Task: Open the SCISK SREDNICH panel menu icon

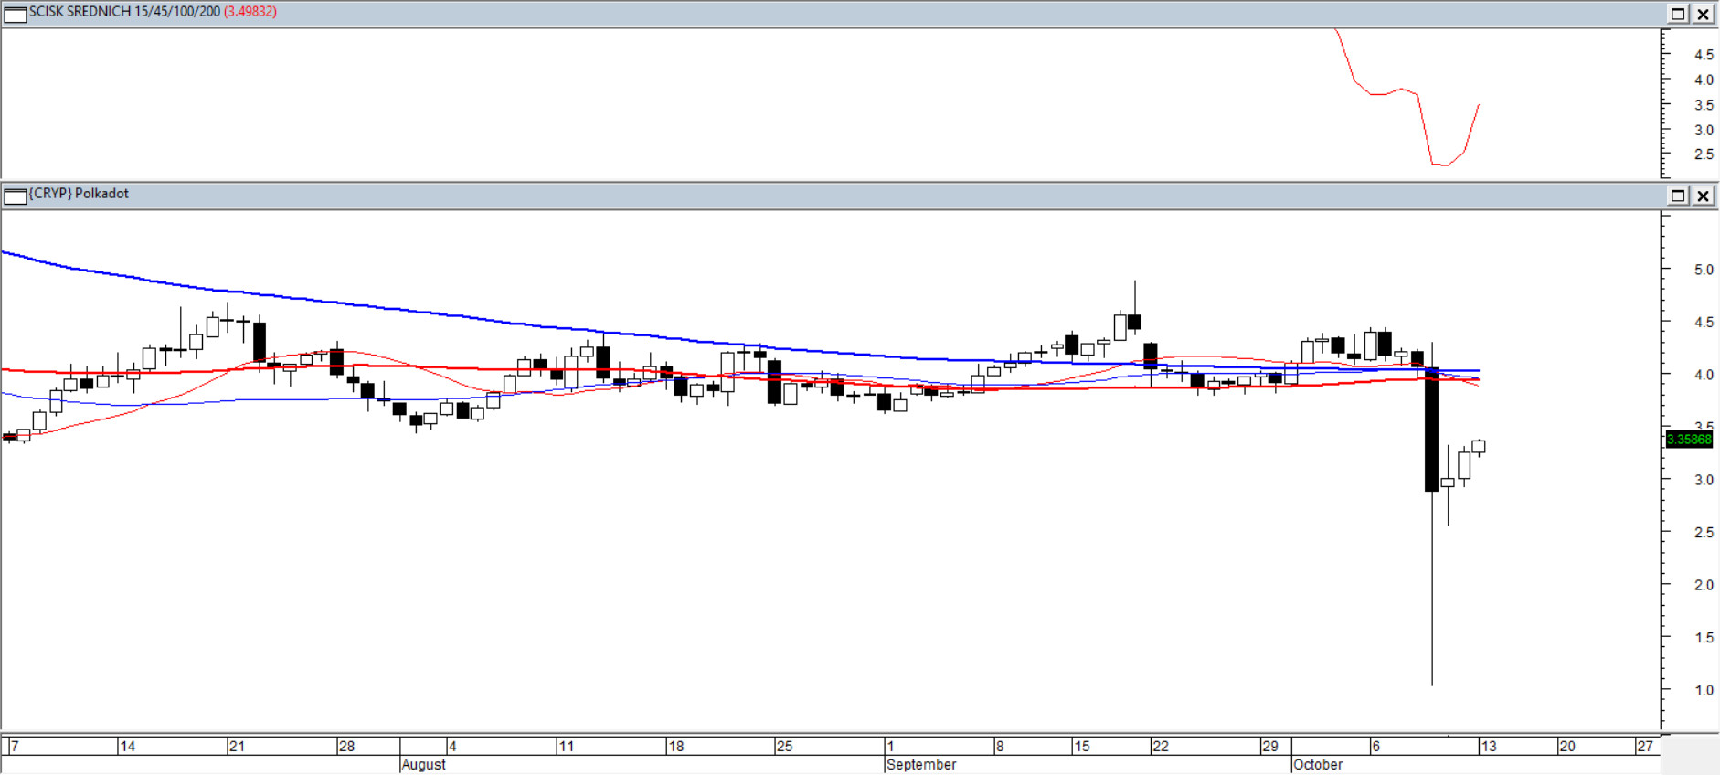Action: click(16, 14)
